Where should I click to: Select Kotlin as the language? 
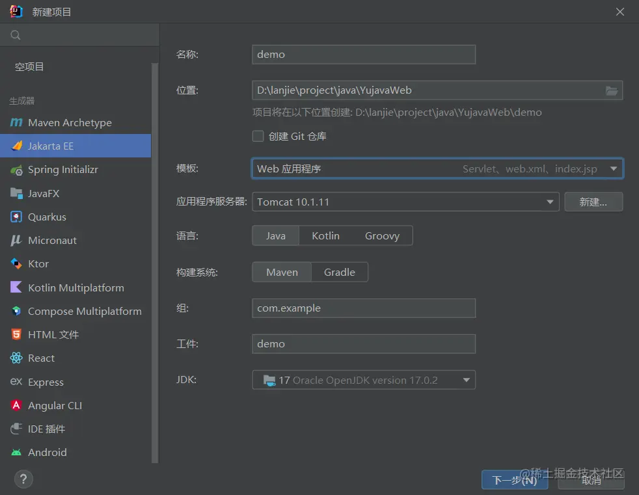(x=325, y=235)
